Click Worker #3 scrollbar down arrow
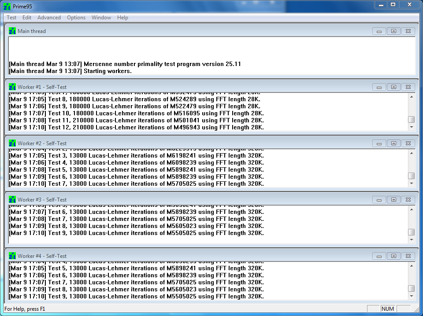Screen dimensions: 423x316 tap(412, 240)
